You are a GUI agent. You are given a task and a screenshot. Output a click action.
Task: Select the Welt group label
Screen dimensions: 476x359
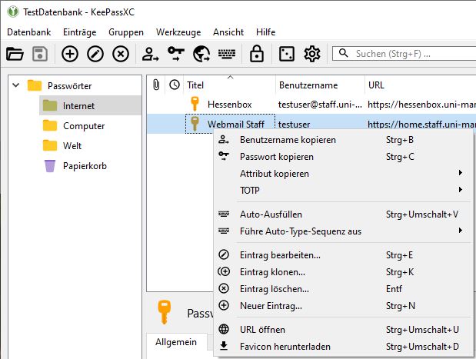72,146
